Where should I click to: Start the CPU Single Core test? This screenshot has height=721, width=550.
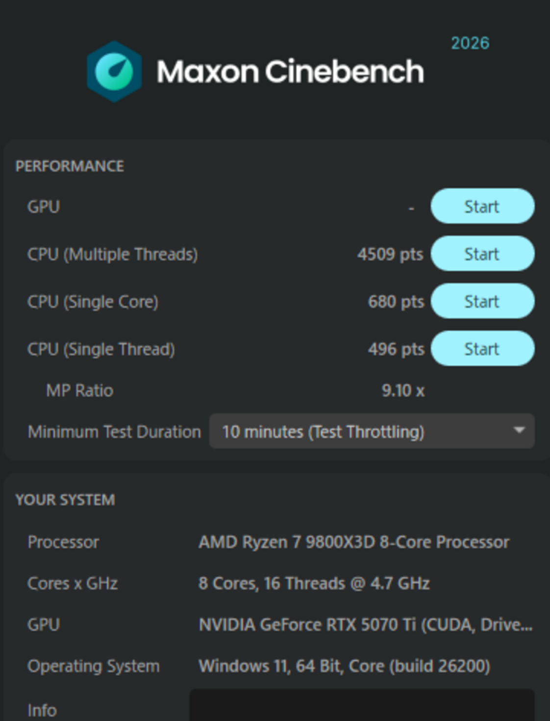(x=482, y=301)
